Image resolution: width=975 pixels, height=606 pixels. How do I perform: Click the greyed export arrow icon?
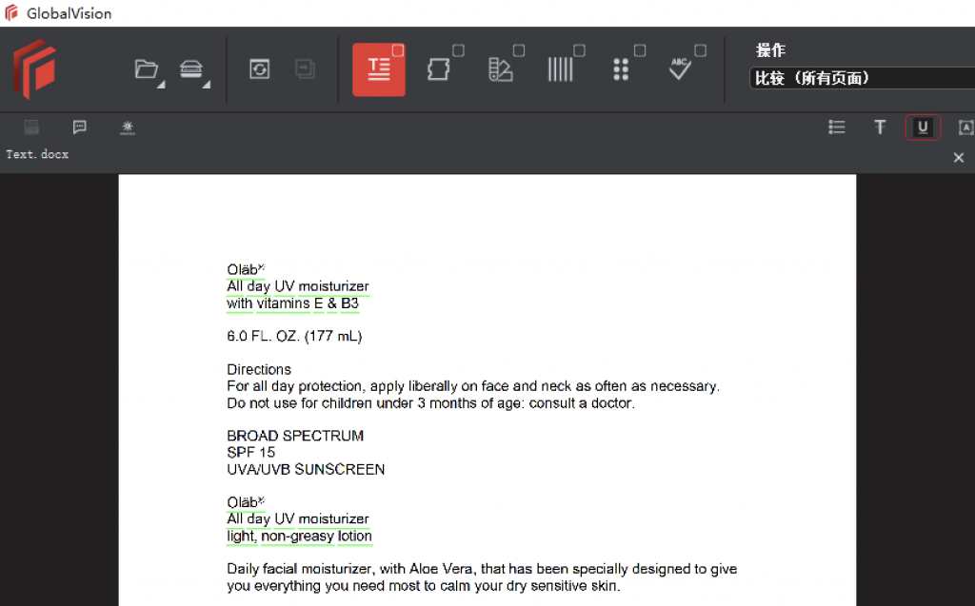[305, 69]
